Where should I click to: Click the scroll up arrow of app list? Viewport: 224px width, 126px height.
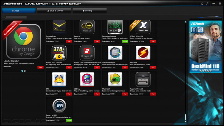point(185,22)
